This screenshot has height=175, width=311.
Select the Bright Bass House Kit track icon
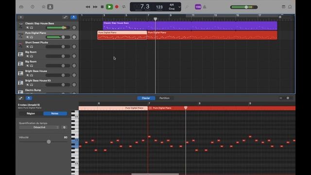(x=20, y=83)
